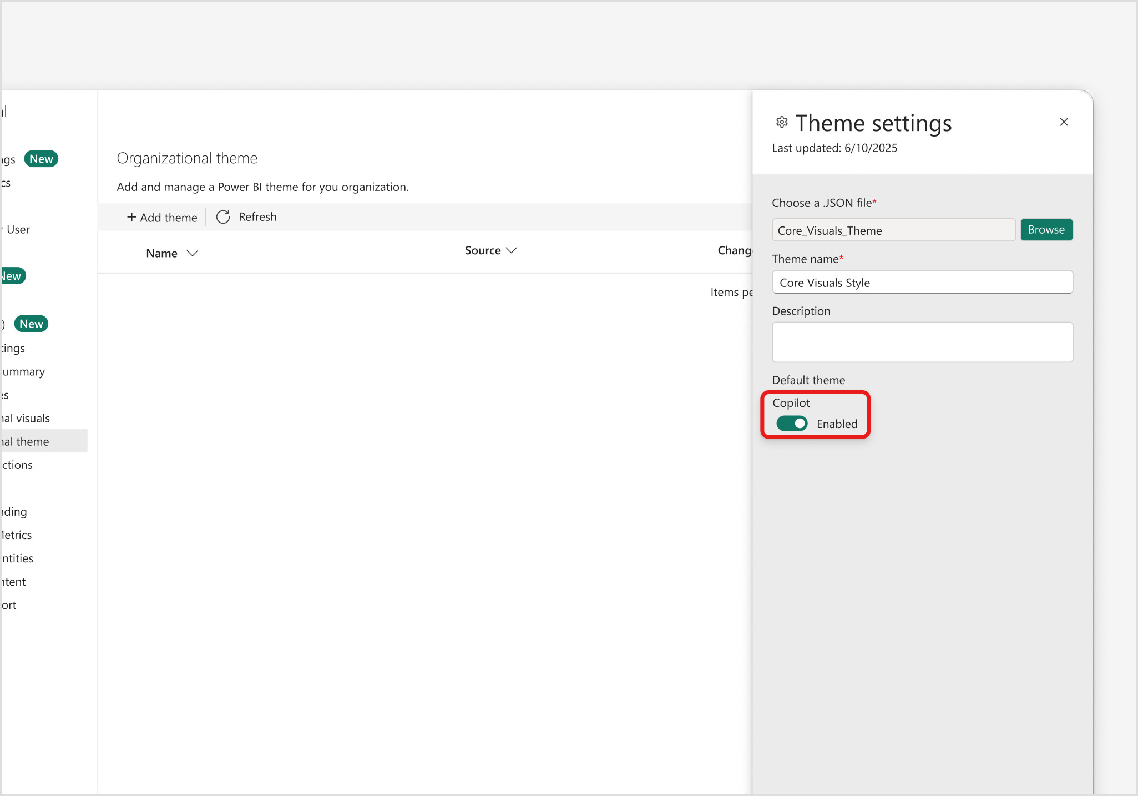Click the Changed column header

coord(734,250)
